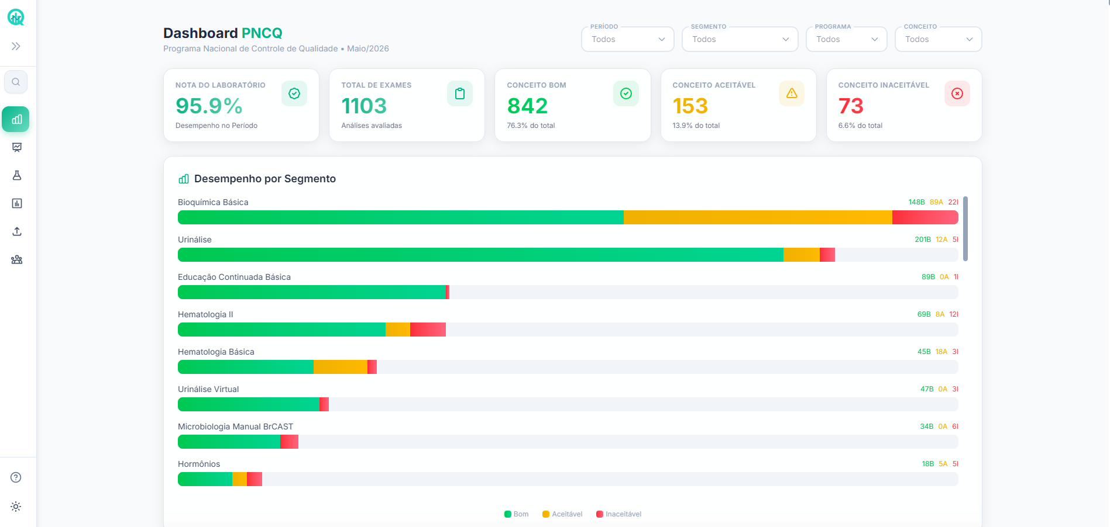Click the Hormônios segment label

199,464
